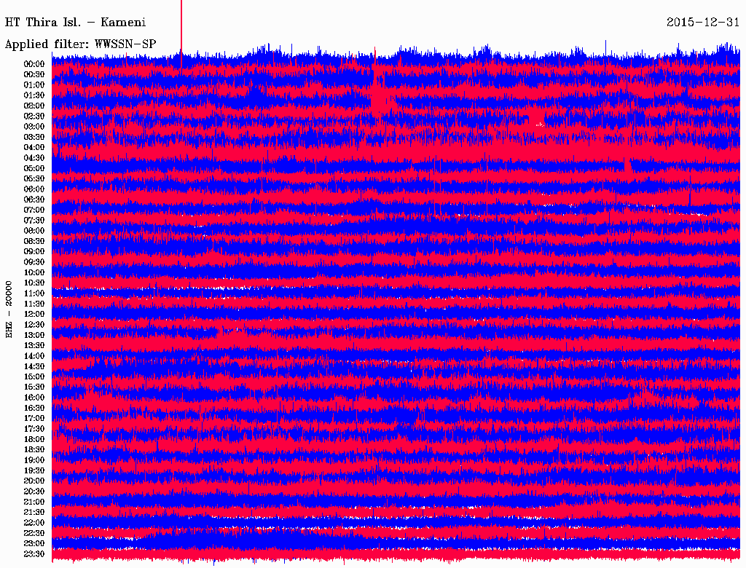Select the 14:30 time label
Screen dimensions: 746x568
34,366
